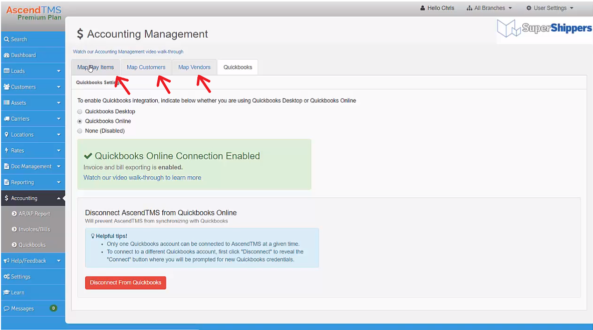Image resolution: width=593 pixels, height=330 pixels.
Task: Switch to the Map Pay Items tab
Action: [x=96, y=67]
